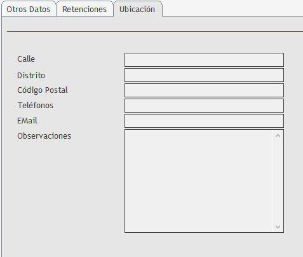Click inside the Observaciones text area

199,181
